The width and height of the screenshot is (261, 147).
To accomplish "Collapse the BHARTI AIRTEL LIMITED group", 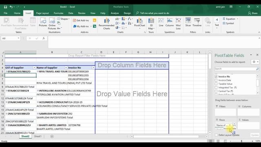I will (x=38, y=125).
